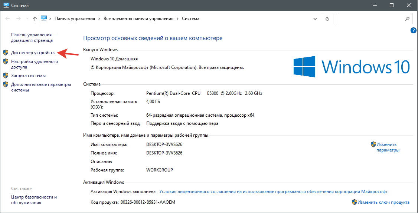Click shield icon beside Настройка удаленного доступа
This screenshot has width=418, height=213.
point(5,62)
